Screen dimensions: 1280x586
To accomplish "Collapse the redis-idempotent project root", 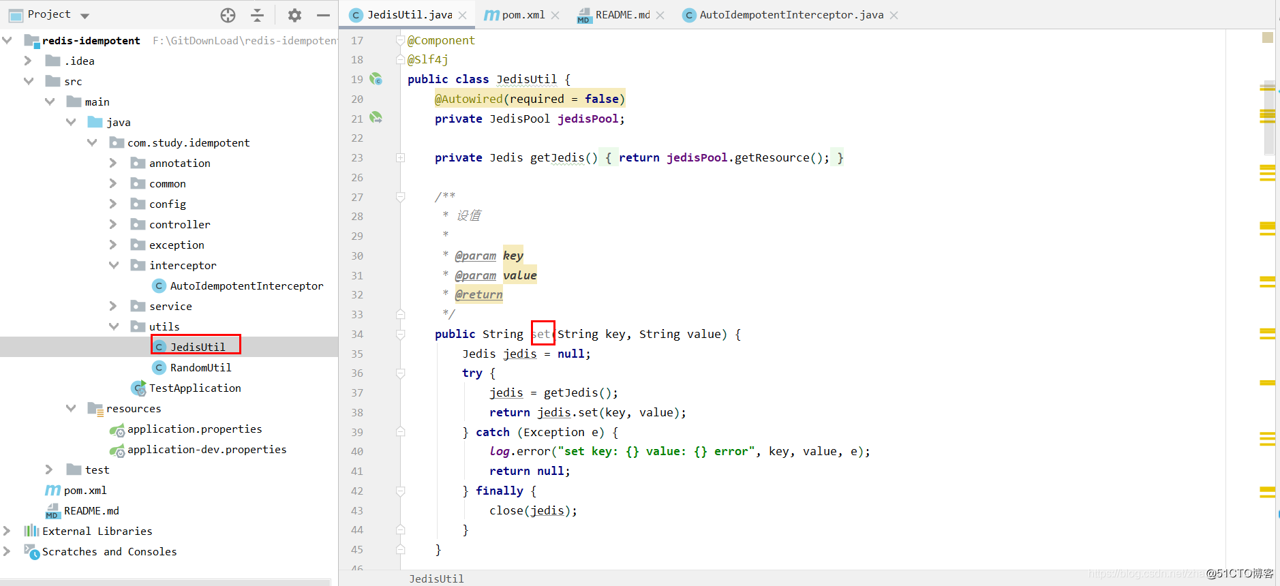I will coord(7,40).
